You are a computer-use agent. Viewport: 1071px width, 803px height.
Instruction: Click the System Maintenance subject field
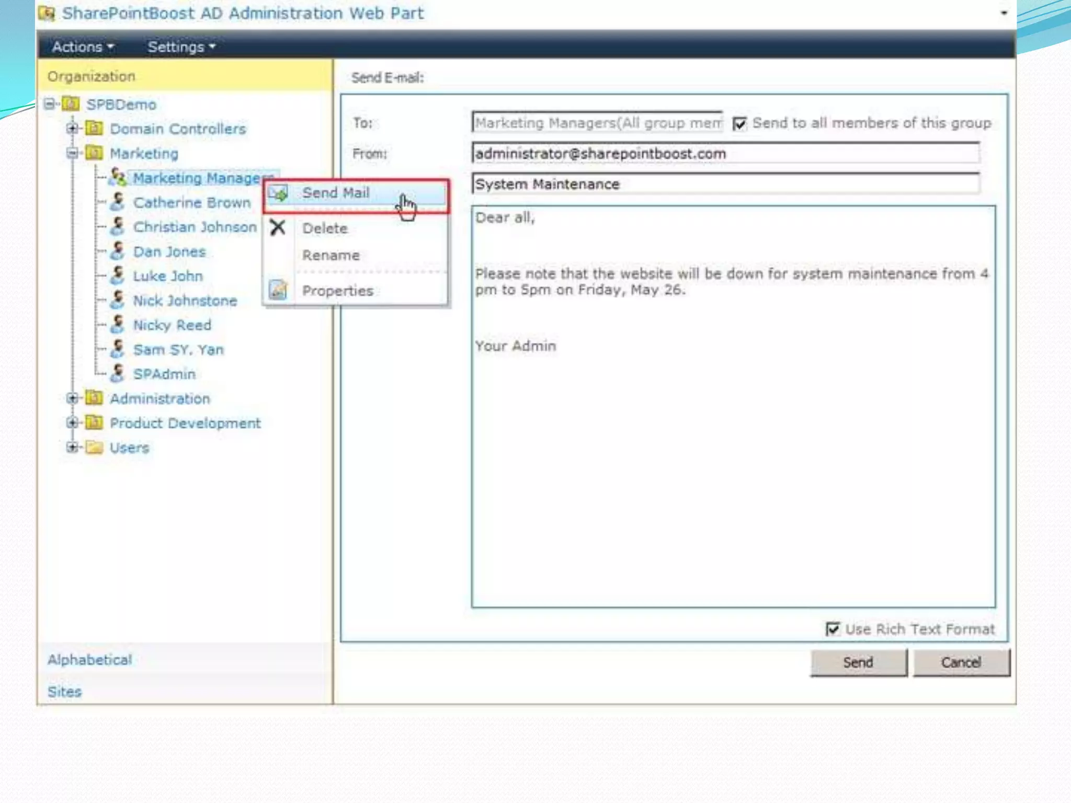(725, 184)
